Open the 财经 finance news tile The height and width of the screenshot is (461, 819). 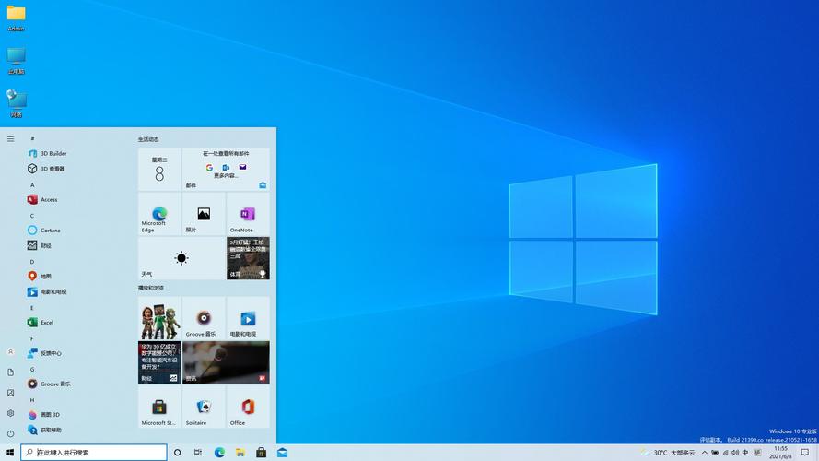pyautogui.click(x=159, y=362)
